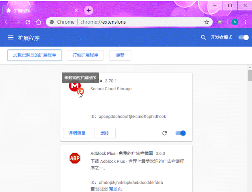Click 加载已解压的扩展程序 button
The width and height of the screenshot is (252, 192).
[x=35, y=55]
